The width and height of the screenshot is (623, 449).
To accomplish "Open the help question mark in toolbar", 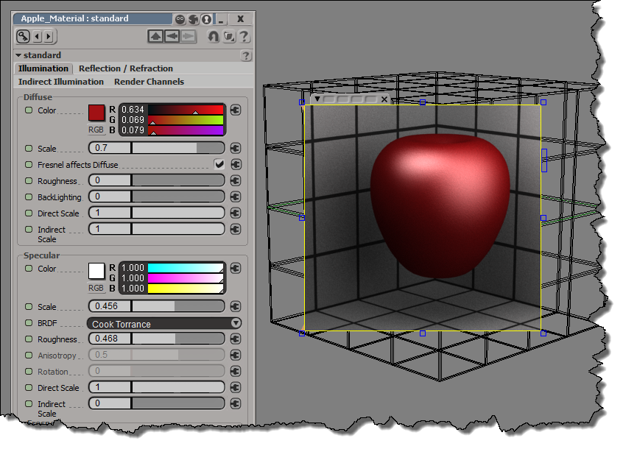I will [x=244, y=36].
